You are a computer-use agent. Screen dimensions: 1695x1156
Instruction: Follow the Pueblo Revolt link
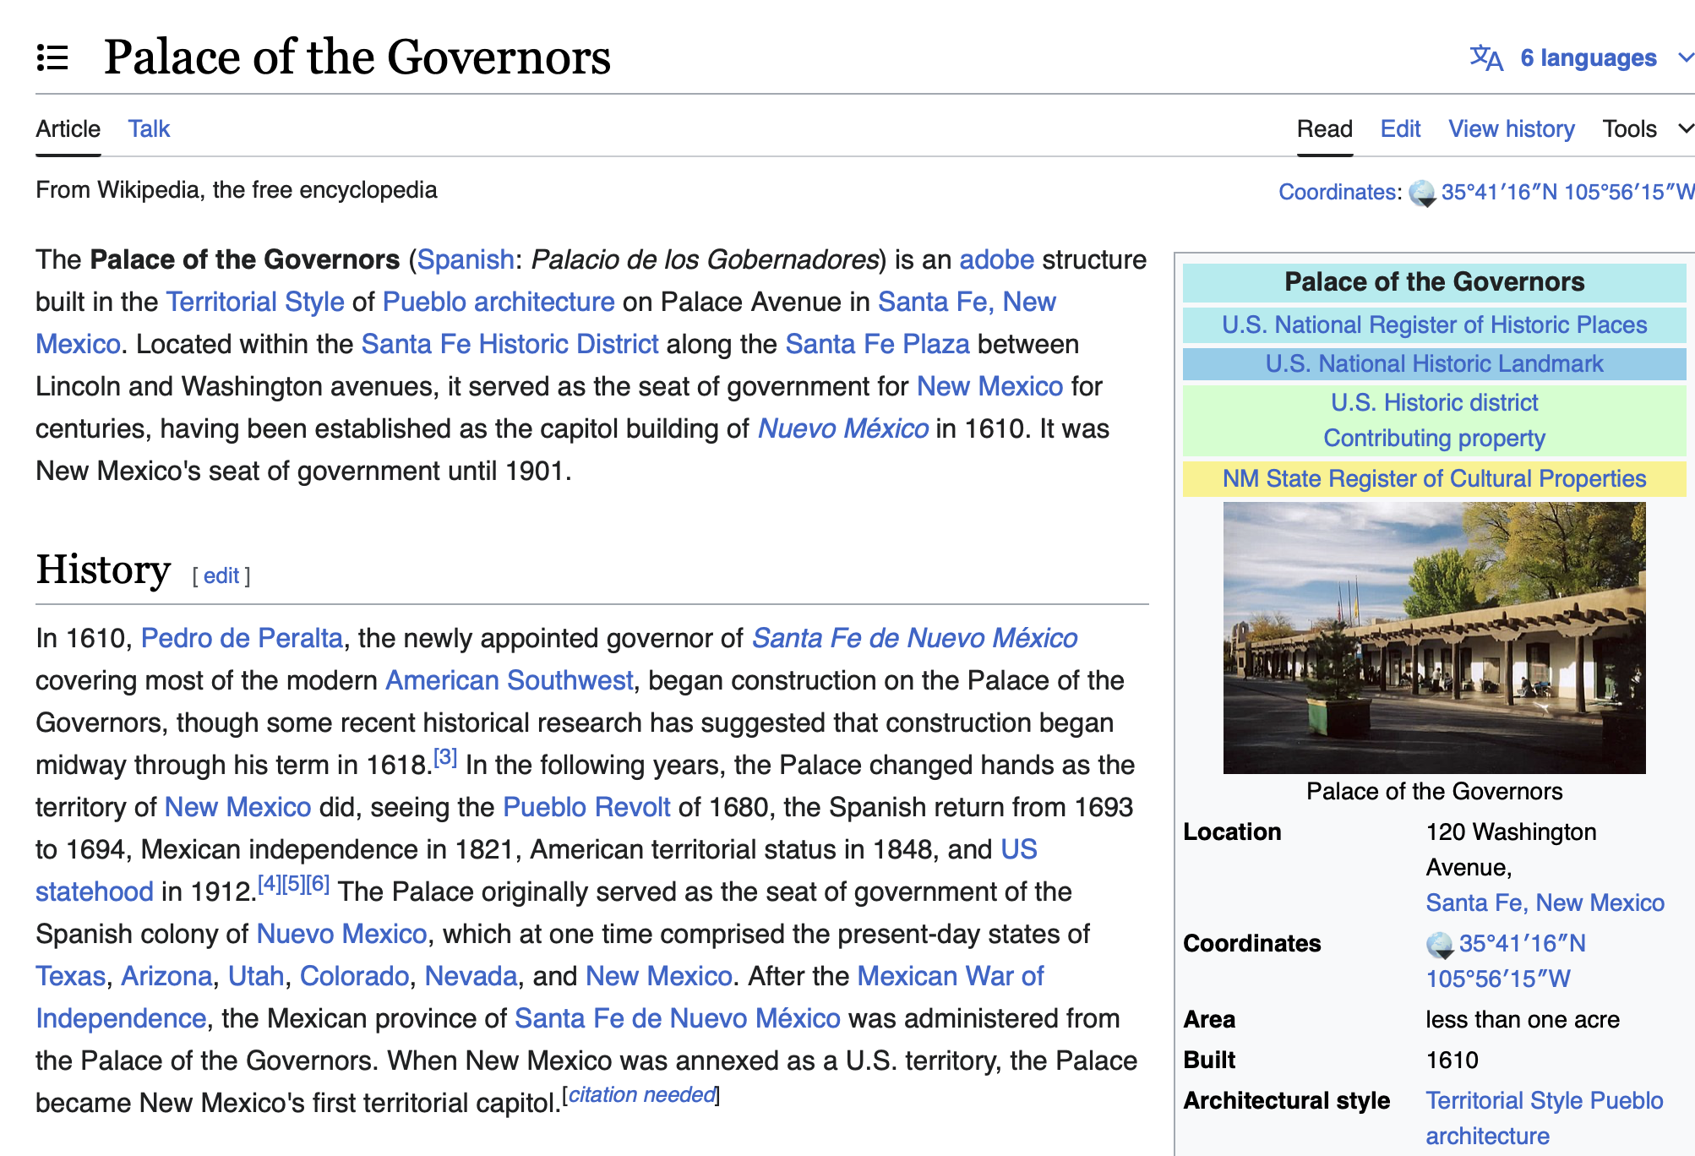click(586, 807)
